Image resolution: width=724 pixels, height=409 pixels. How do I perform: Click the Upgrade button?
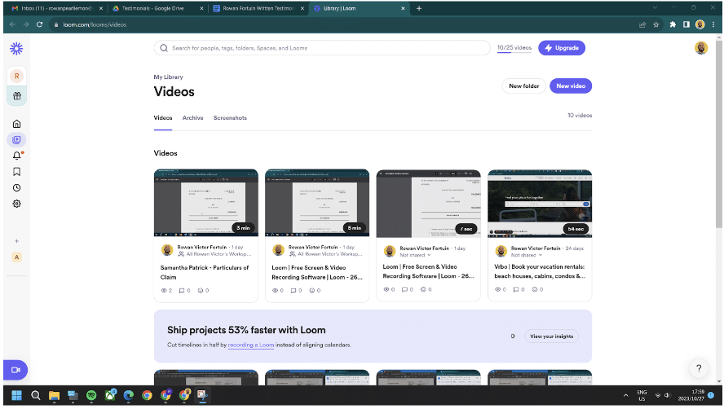562,48
